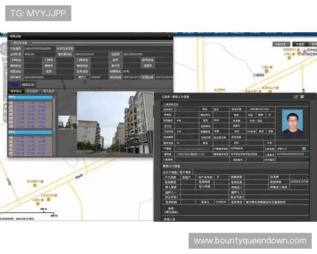Click the print icon in population info header

point(302,97)
